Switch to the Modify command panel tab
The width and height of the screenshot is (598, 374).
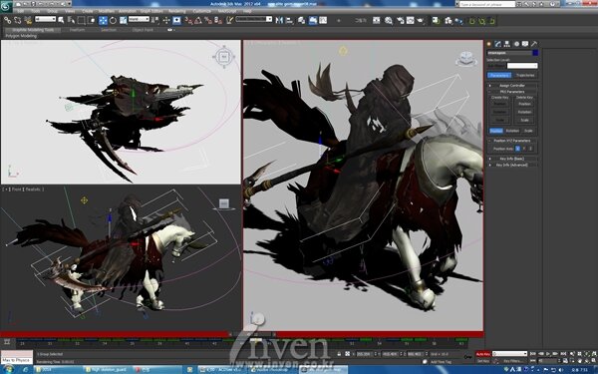pyautogui.click(x=497, y=44)
